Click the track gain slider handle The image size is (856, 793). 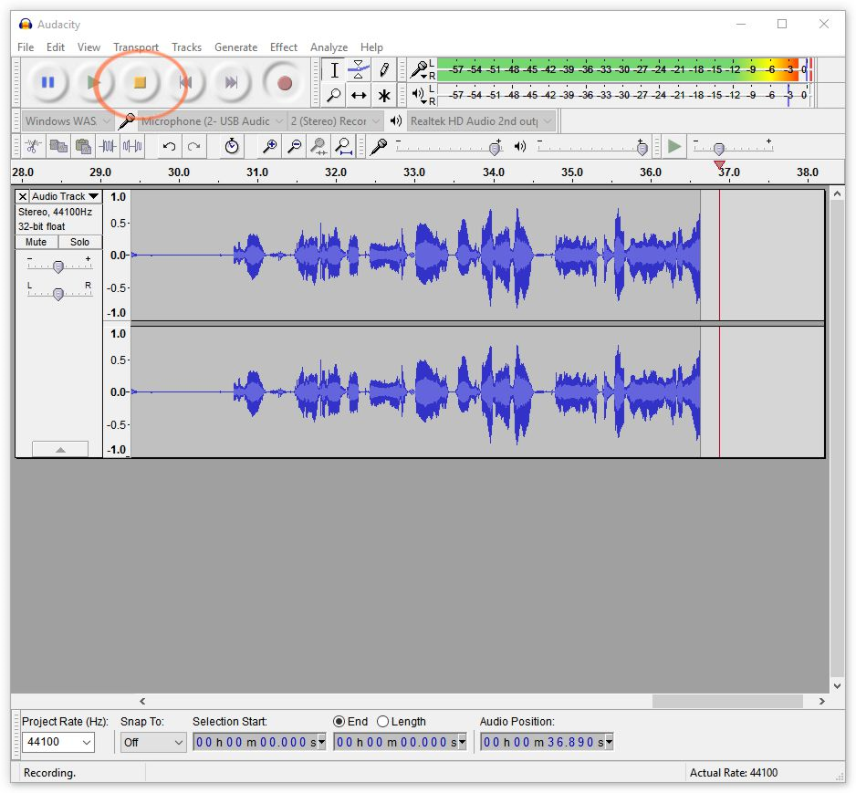pyautogui.click(x=57, y=266)
